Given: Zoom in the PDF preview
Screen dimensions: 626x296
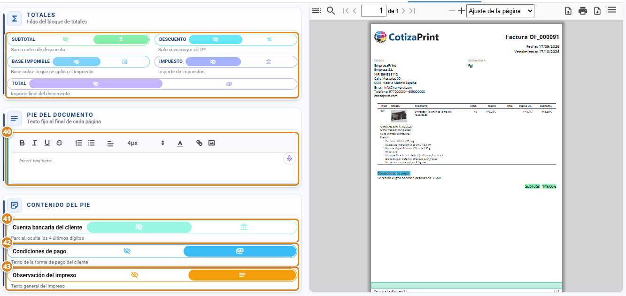Looking at the screenshot, I should 462,11.
